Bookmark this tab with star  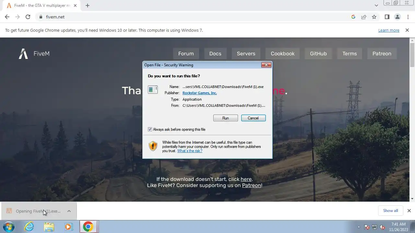[374, 17]
